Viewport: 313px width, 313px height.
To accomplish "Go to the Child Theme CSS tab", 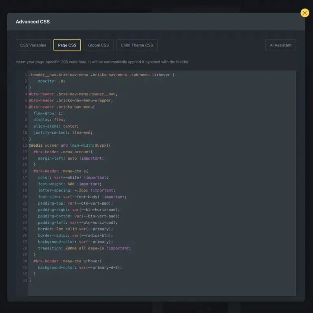I will tap(137, 45).
